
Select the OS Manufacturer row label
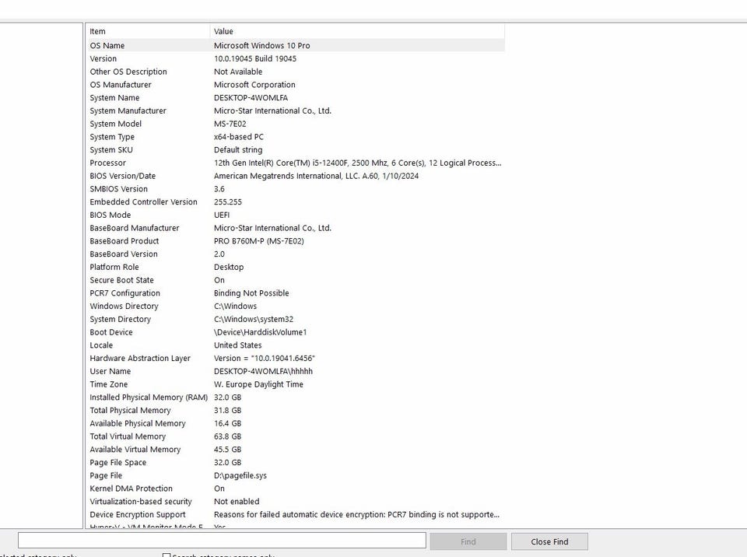121,85
